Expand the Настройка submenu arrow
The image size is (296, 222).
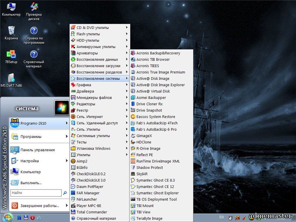[x=67, y=161]
